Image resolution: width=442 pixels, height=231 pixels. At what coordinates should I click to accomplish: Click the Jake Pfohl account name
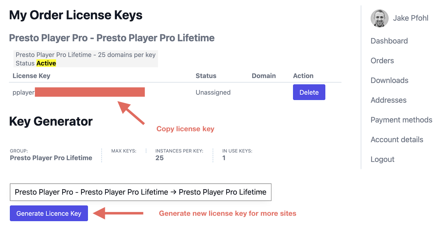411,18
